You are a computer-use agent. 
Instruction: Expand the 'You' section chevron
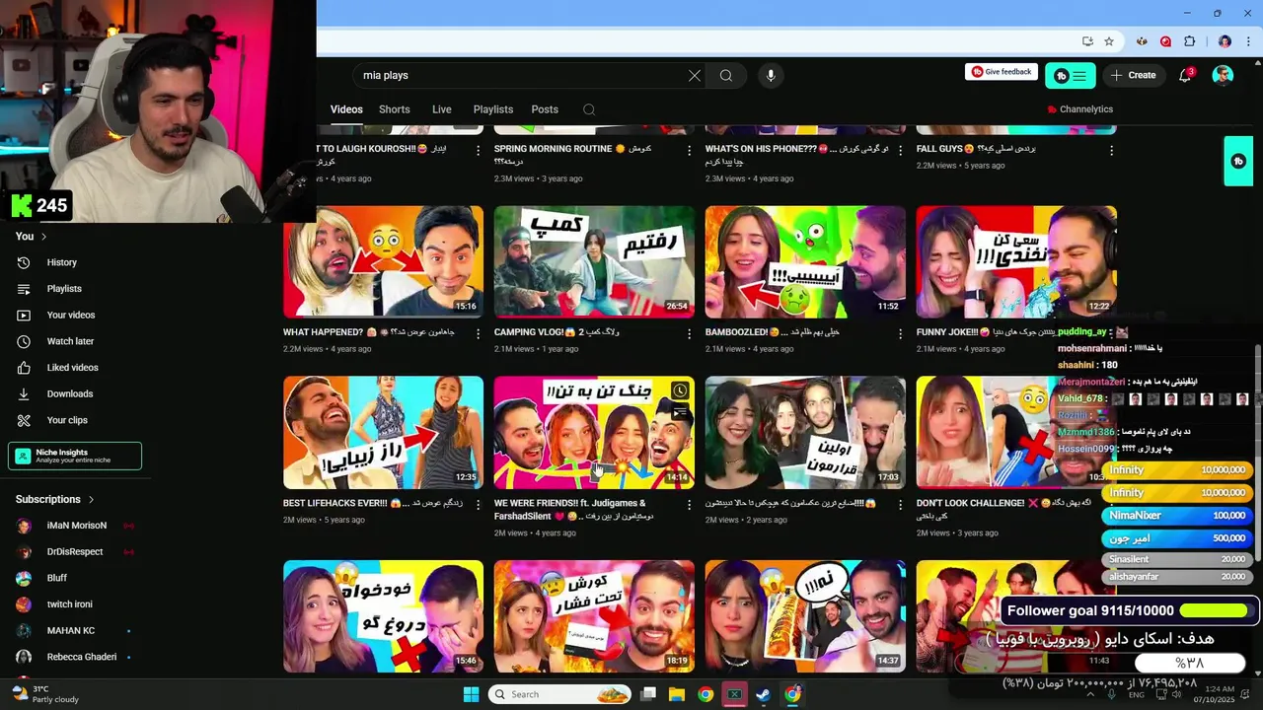(44, 237)
